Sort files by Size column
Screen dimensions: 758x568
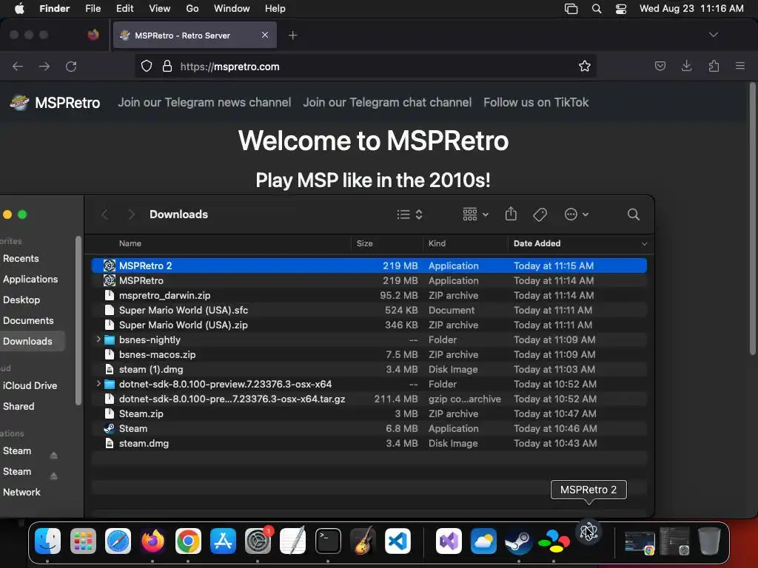pos(386,243)
